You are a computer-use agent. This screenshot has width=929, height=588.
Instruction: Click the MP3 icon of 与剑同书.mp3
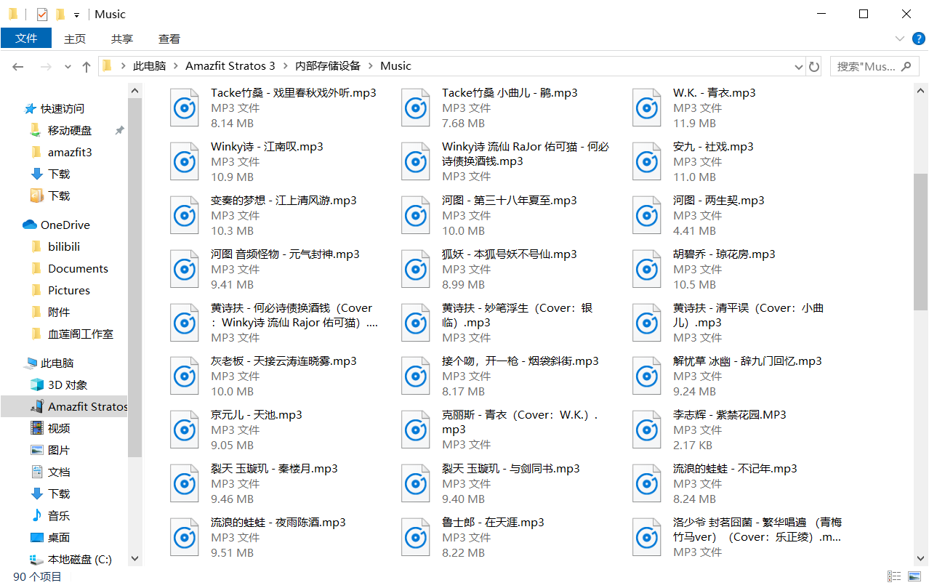coord(416,483)
